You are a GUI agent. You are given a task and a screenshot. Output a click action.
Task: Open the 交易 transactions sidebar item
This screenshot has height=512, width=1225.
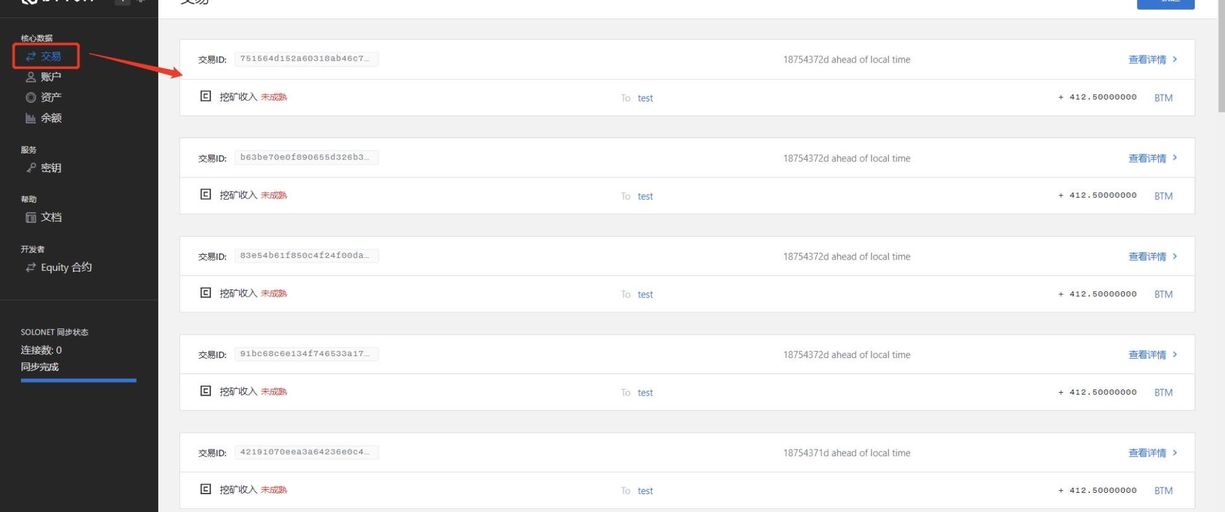point(44,56)
